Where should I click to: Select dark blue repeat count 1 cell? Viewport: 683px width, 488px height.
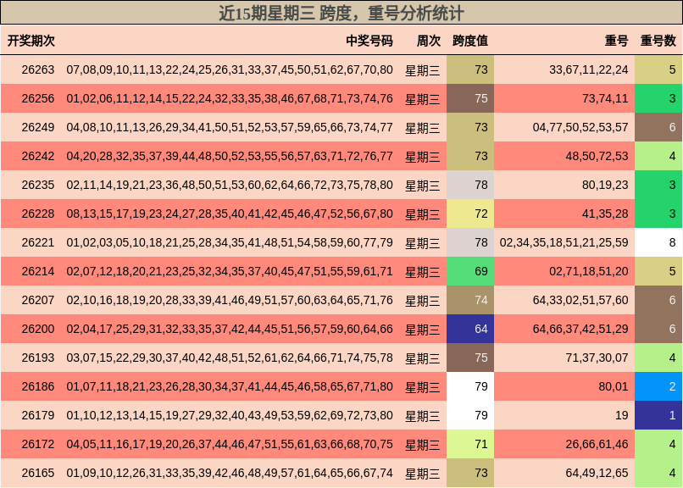pyautogui.click(x=658, y=415)
